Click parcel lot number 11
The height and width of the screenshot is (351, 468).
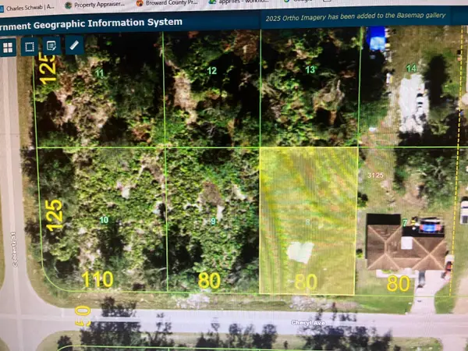[x=99, y=73]
